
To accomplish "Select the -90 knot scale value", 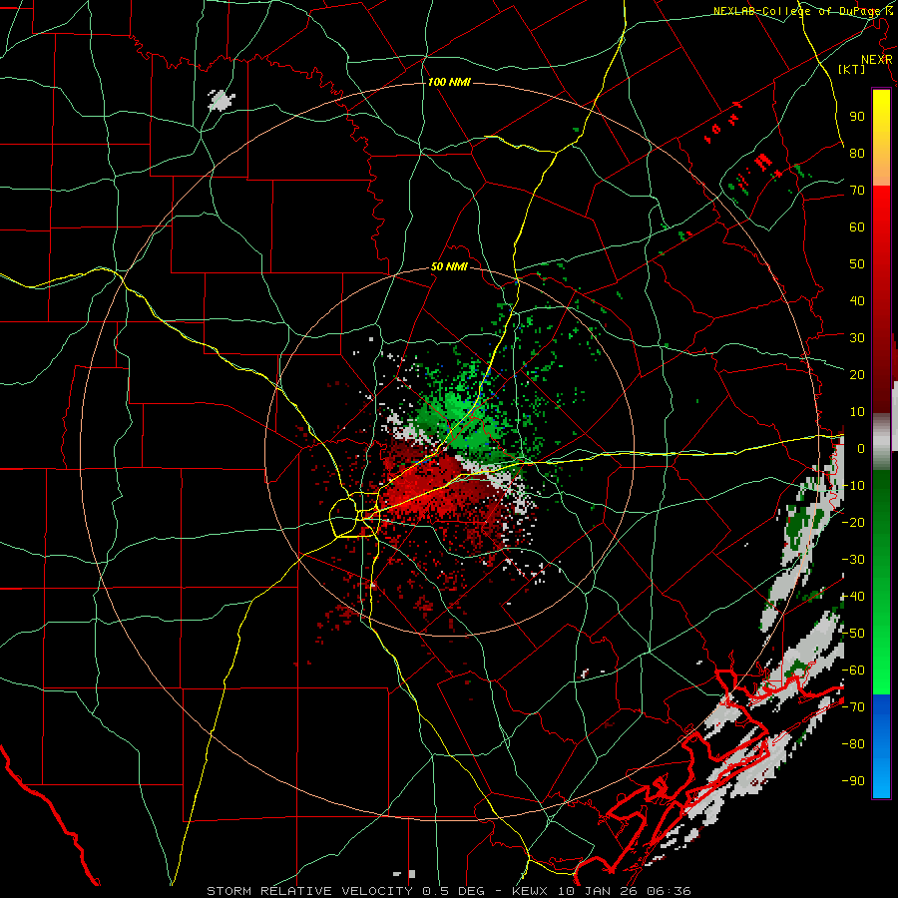I will [x=853, y=780].
